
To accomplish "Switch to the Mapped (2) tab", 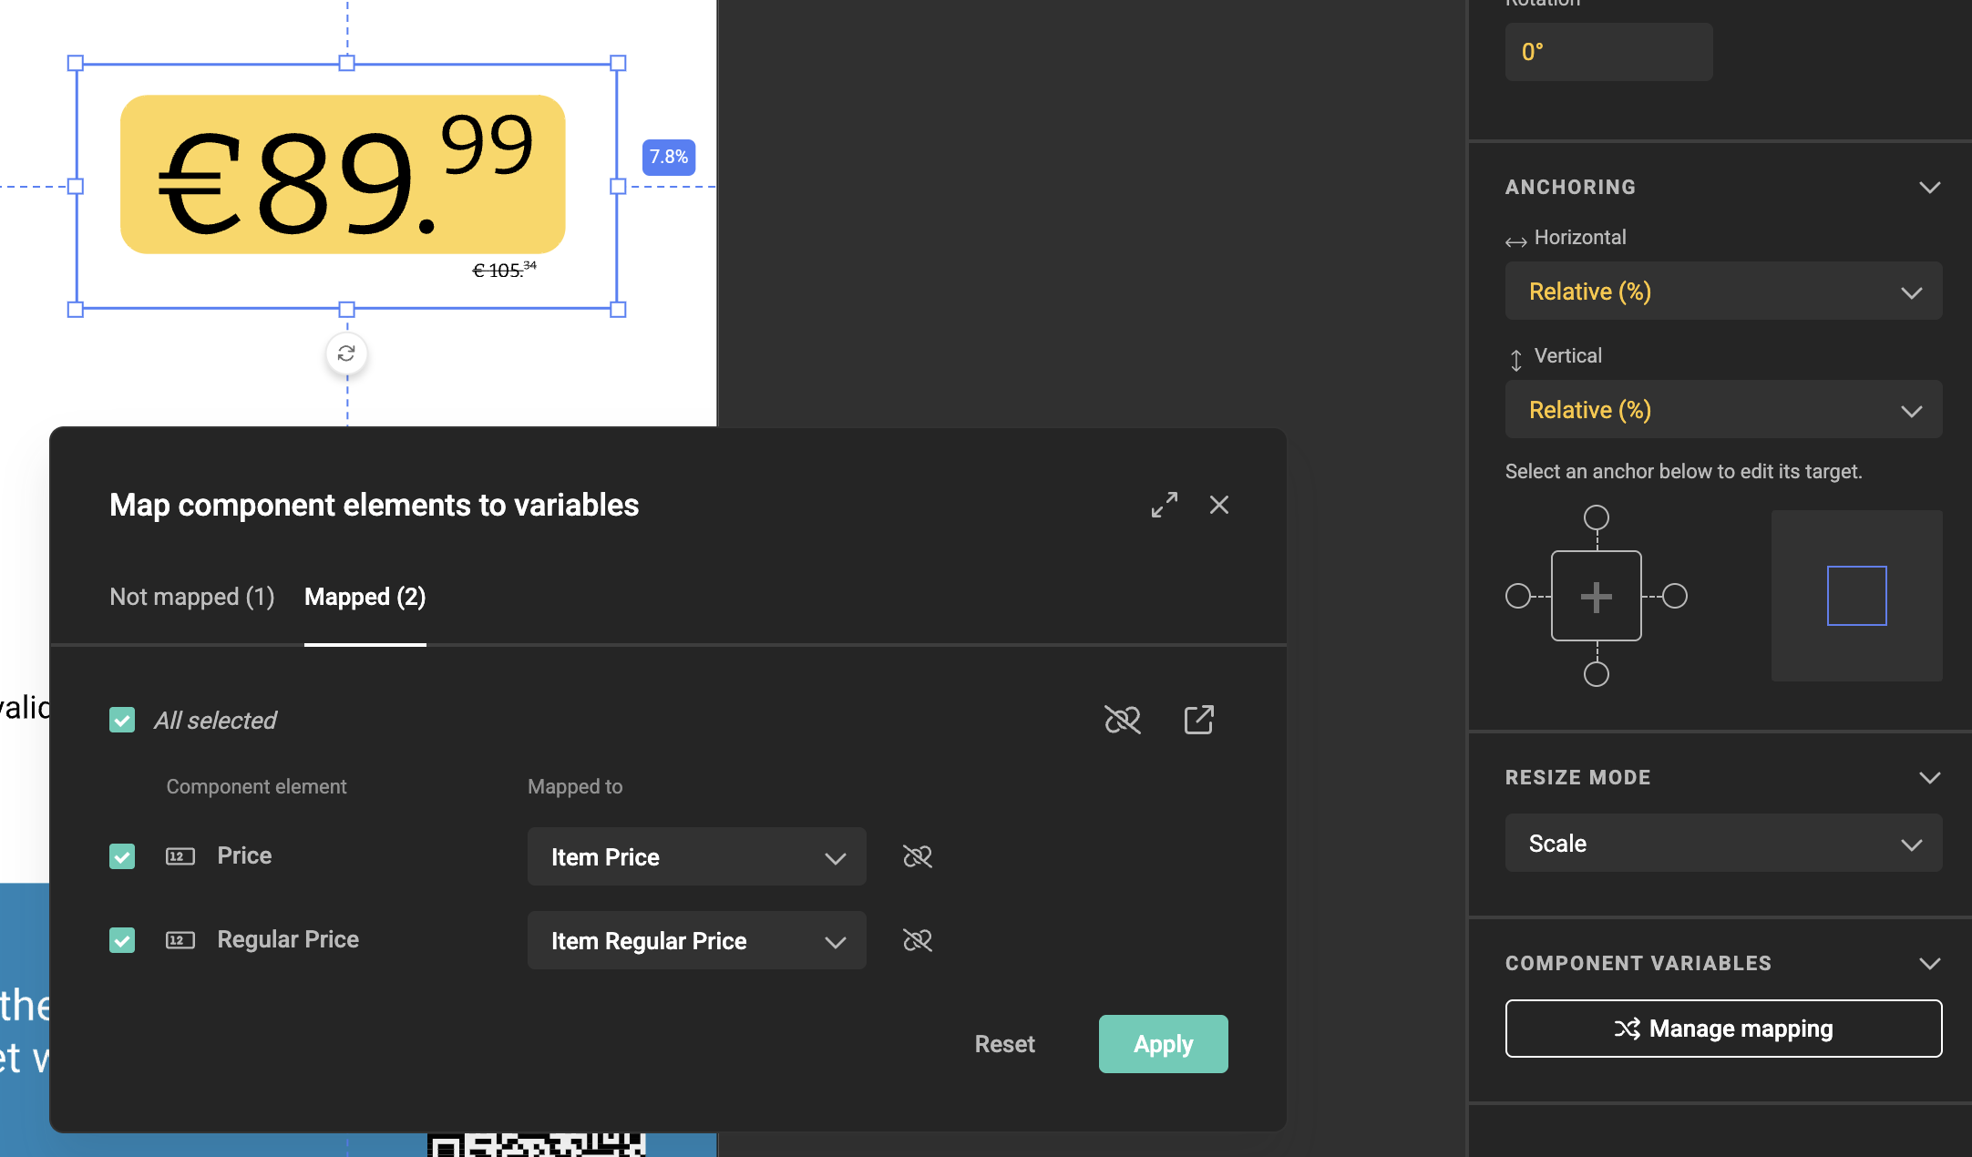I will [365, 597].
